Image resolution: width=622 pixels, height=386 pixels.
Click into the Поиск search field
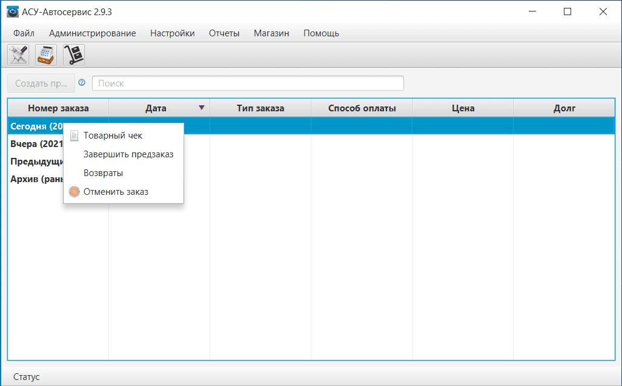(x=248, y=83)
